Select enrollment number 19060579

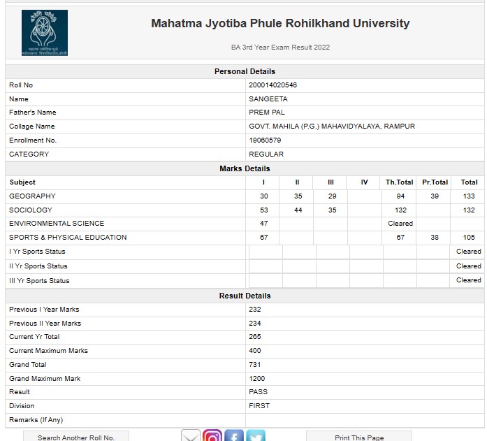click(x=265, y=140)
